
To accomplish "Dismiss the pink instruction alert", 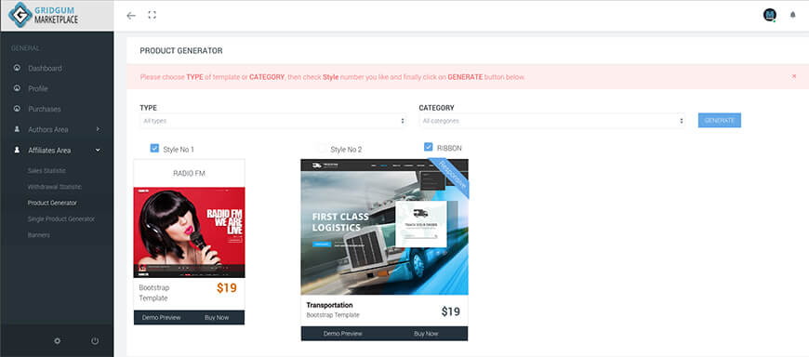I will click(794, 76).
